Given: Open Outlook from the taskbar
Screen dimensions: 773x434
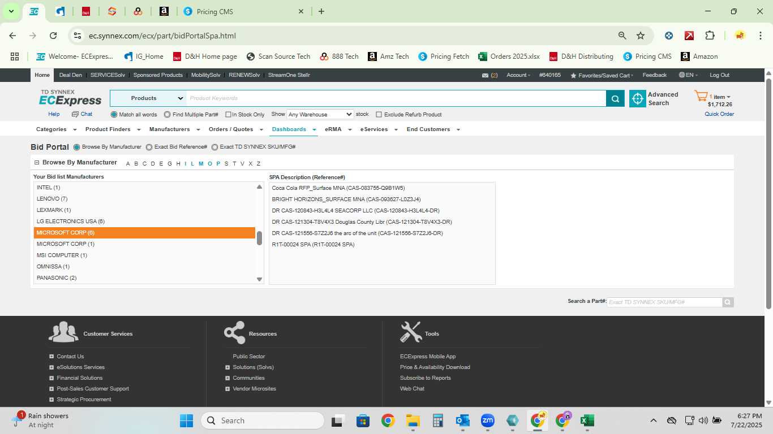Looking at the screenshot, I should coord(462,420).
